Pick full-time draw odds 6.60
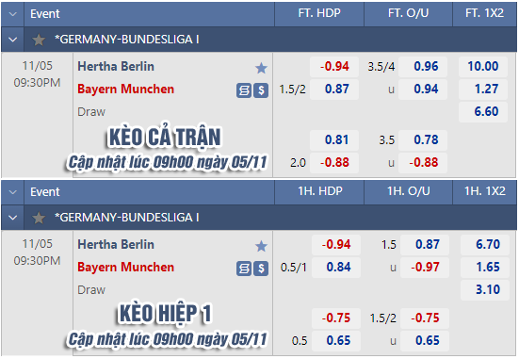Image resolution: width=519 pixels, height=359 pixels. point(483,111)
